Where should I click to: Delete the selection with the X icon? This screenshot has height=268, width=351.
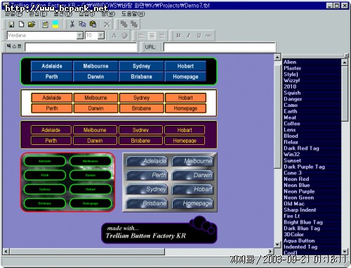click(x=107, y=24)
